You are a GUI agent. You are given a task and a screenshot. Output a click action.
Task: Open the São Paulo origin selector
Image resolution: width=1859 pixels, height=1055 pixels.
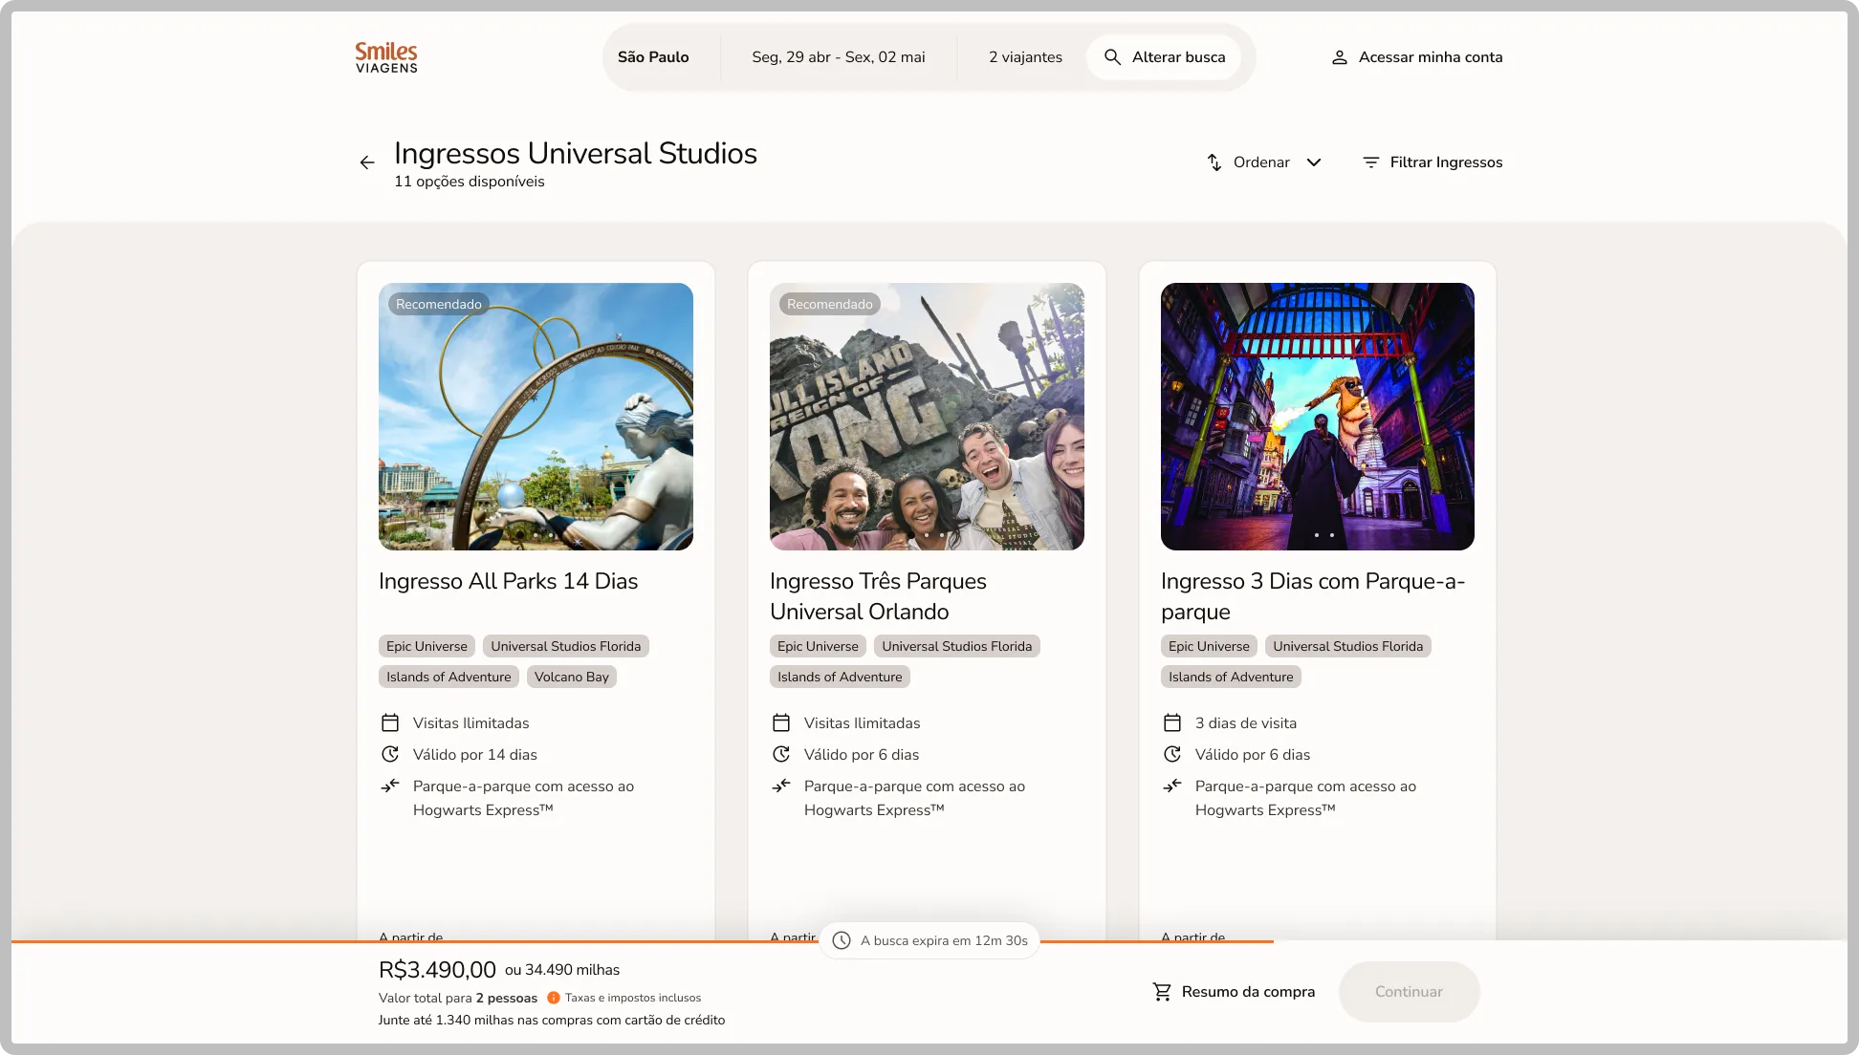tap(653, 57)
